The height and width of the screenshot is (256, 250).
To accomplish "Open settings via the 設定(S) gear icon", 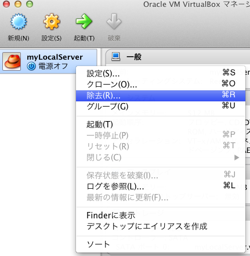I will pyautogui.click(x=52, y=21).
